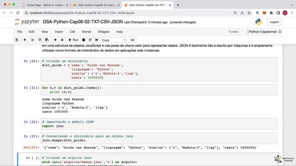This screenshot has height=166, width=296.
Task: Restart the kernel with the circular arrow icon
Action: pyautogui.click(x=90, y=40)
